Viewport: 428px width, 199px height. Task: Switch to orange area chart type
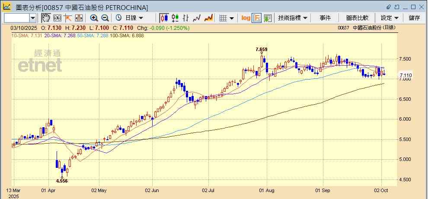pos(208,18)
